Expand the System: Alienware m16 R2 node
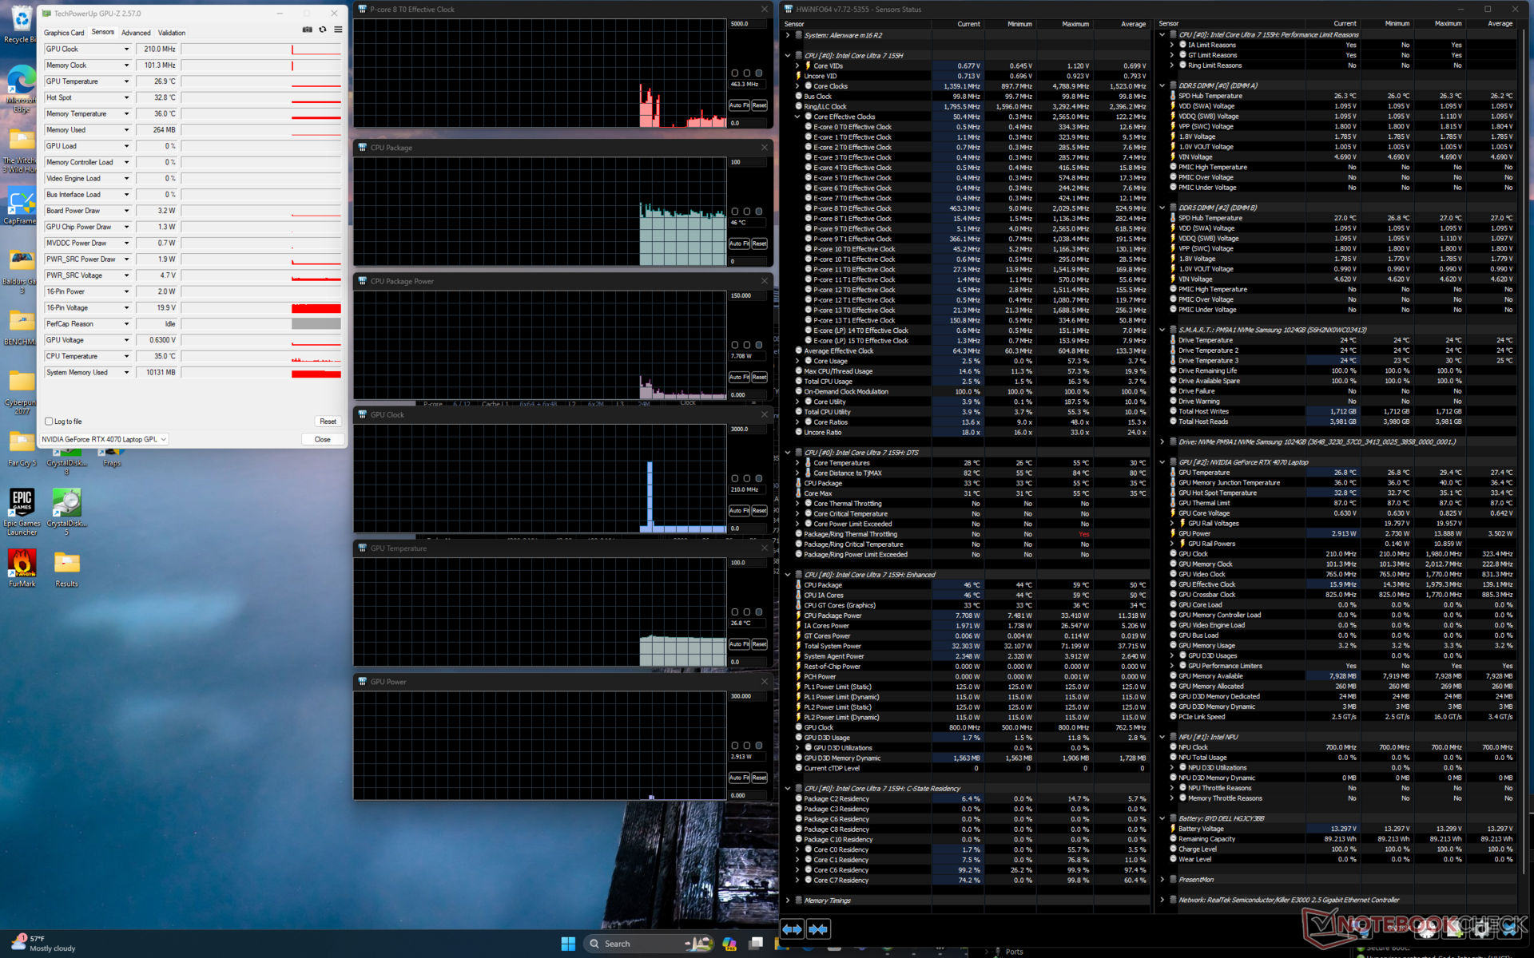1534x958 pixels. pos(788,35)
